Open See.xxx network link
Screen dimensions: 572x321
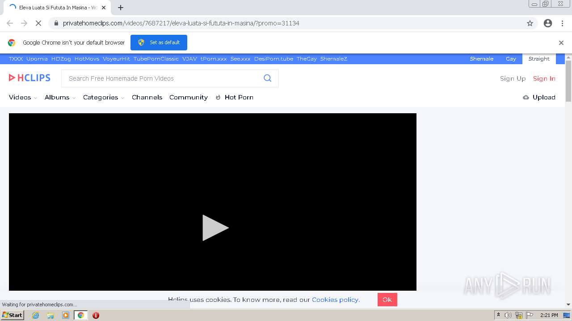coord(240,59)
